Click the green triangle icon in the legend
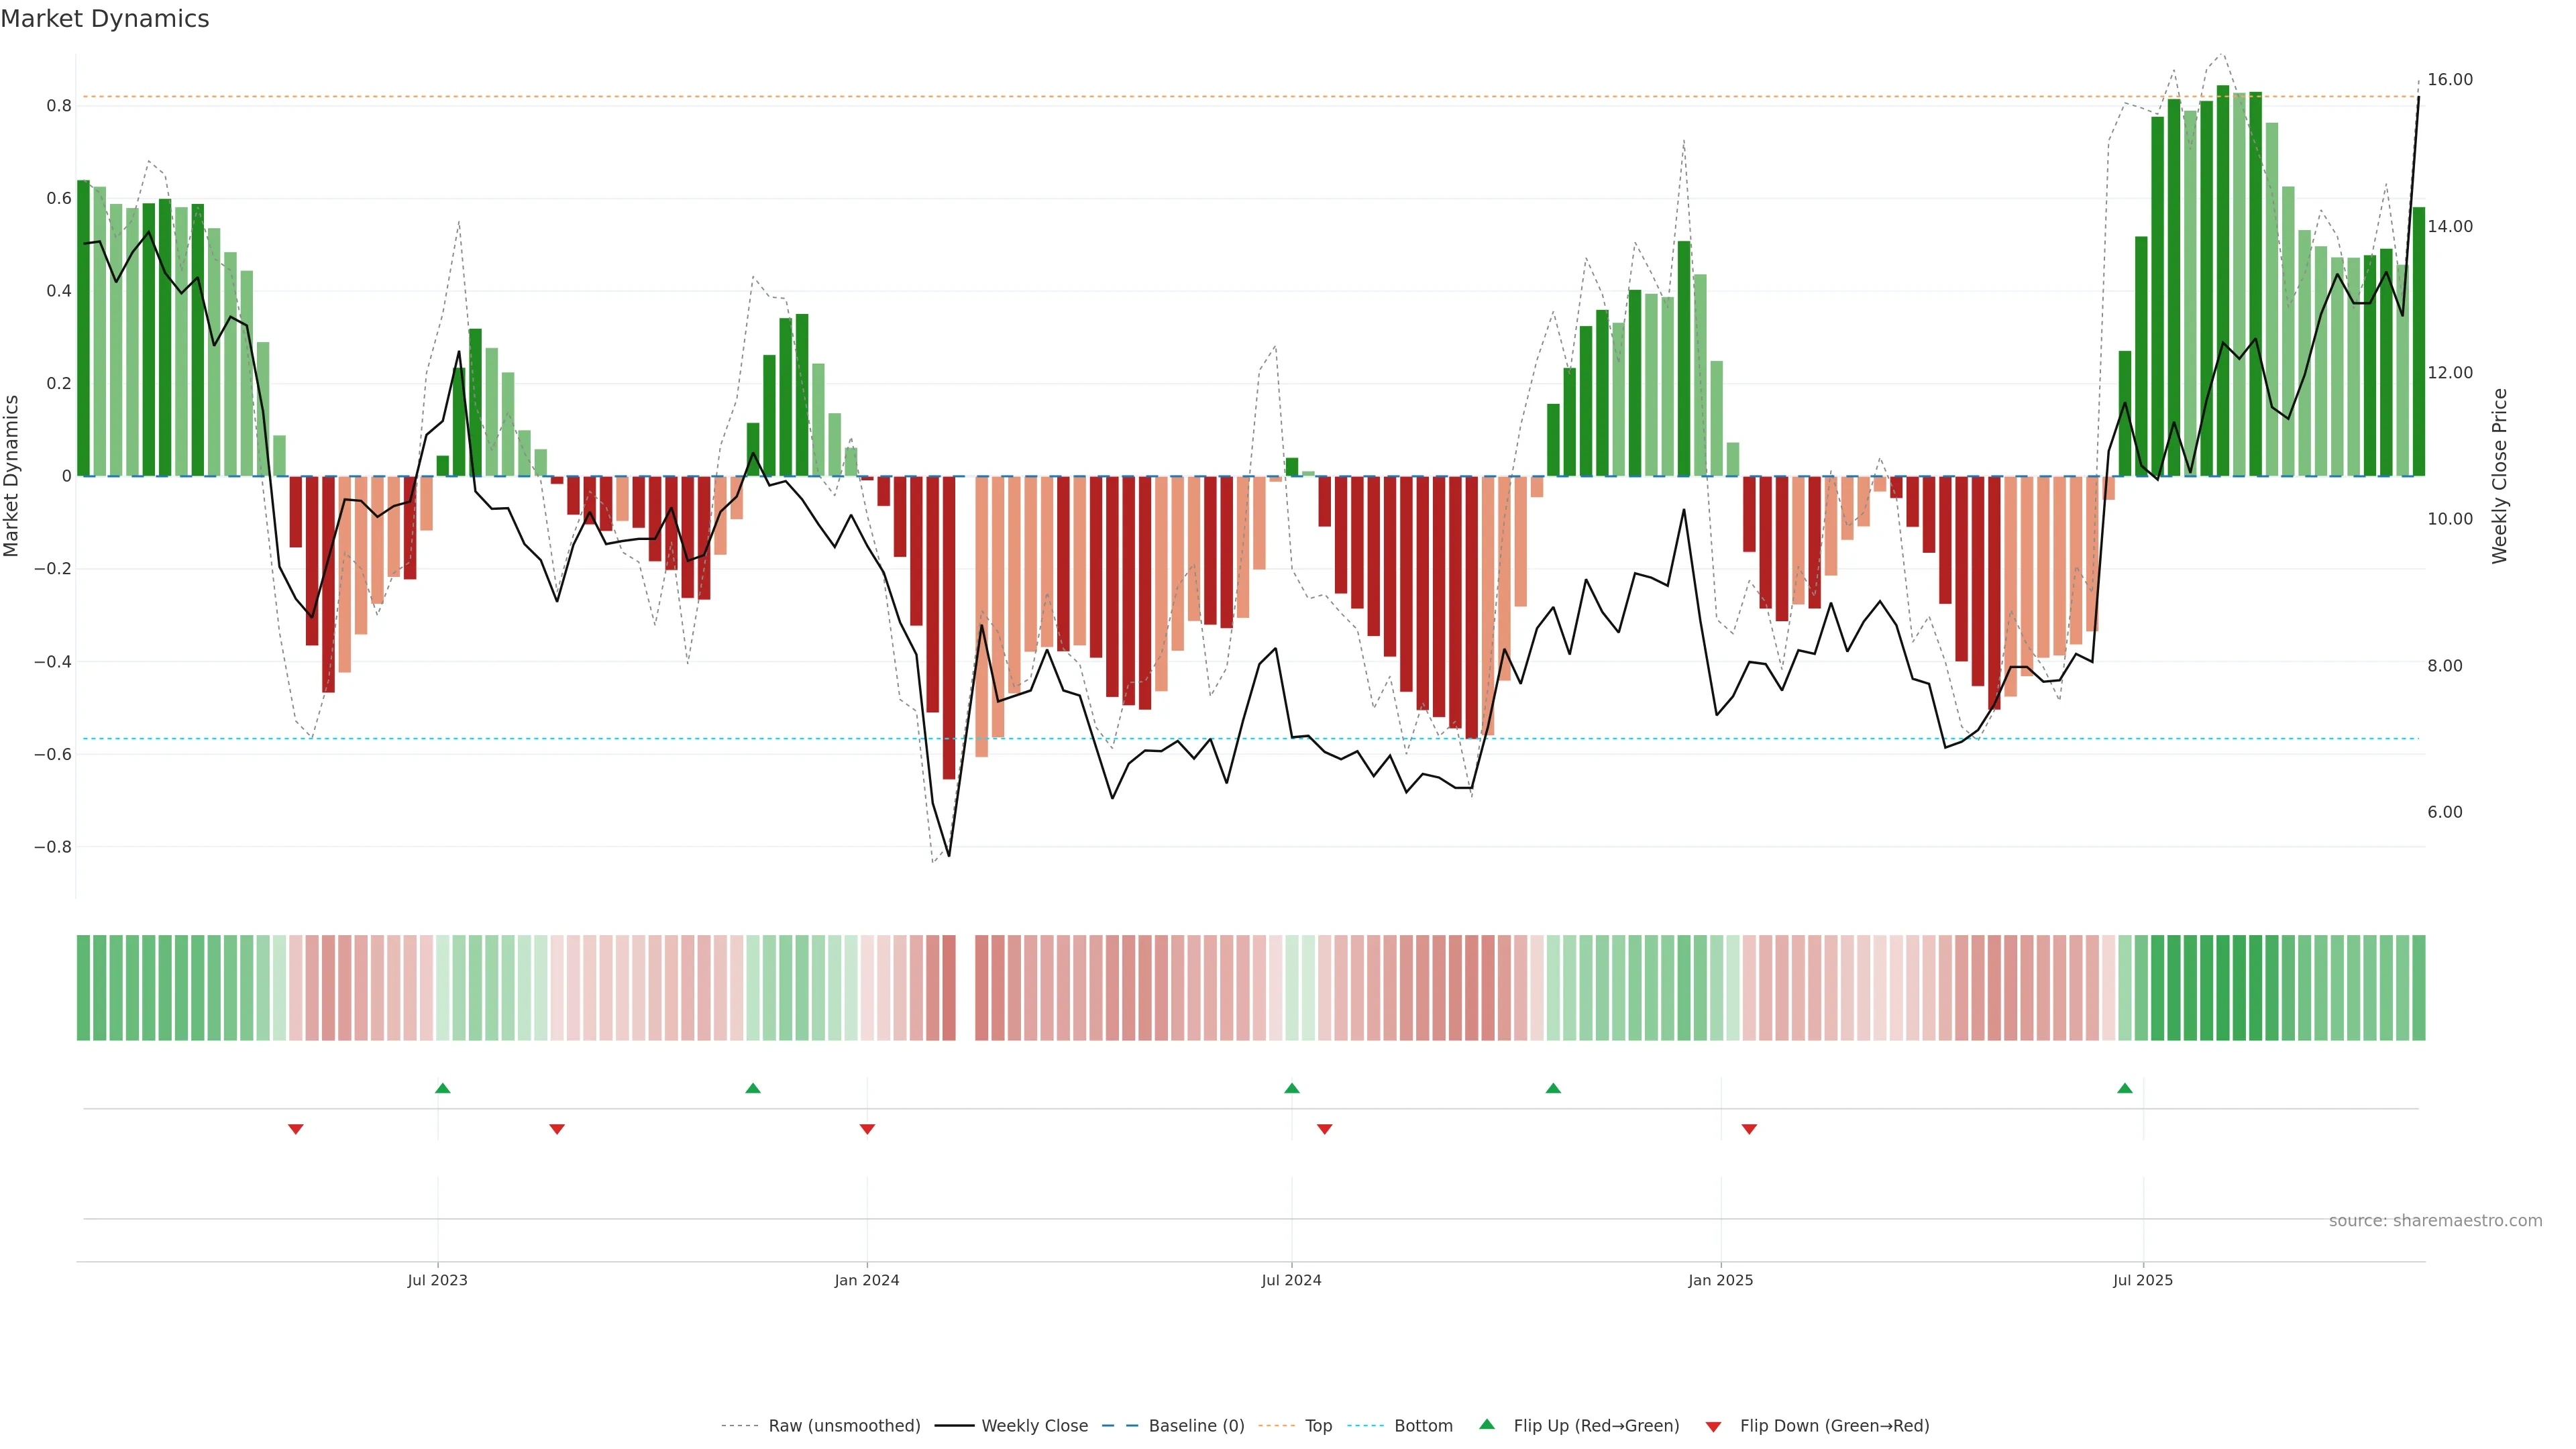2576x1449 pixels. click(1487, 1424)
